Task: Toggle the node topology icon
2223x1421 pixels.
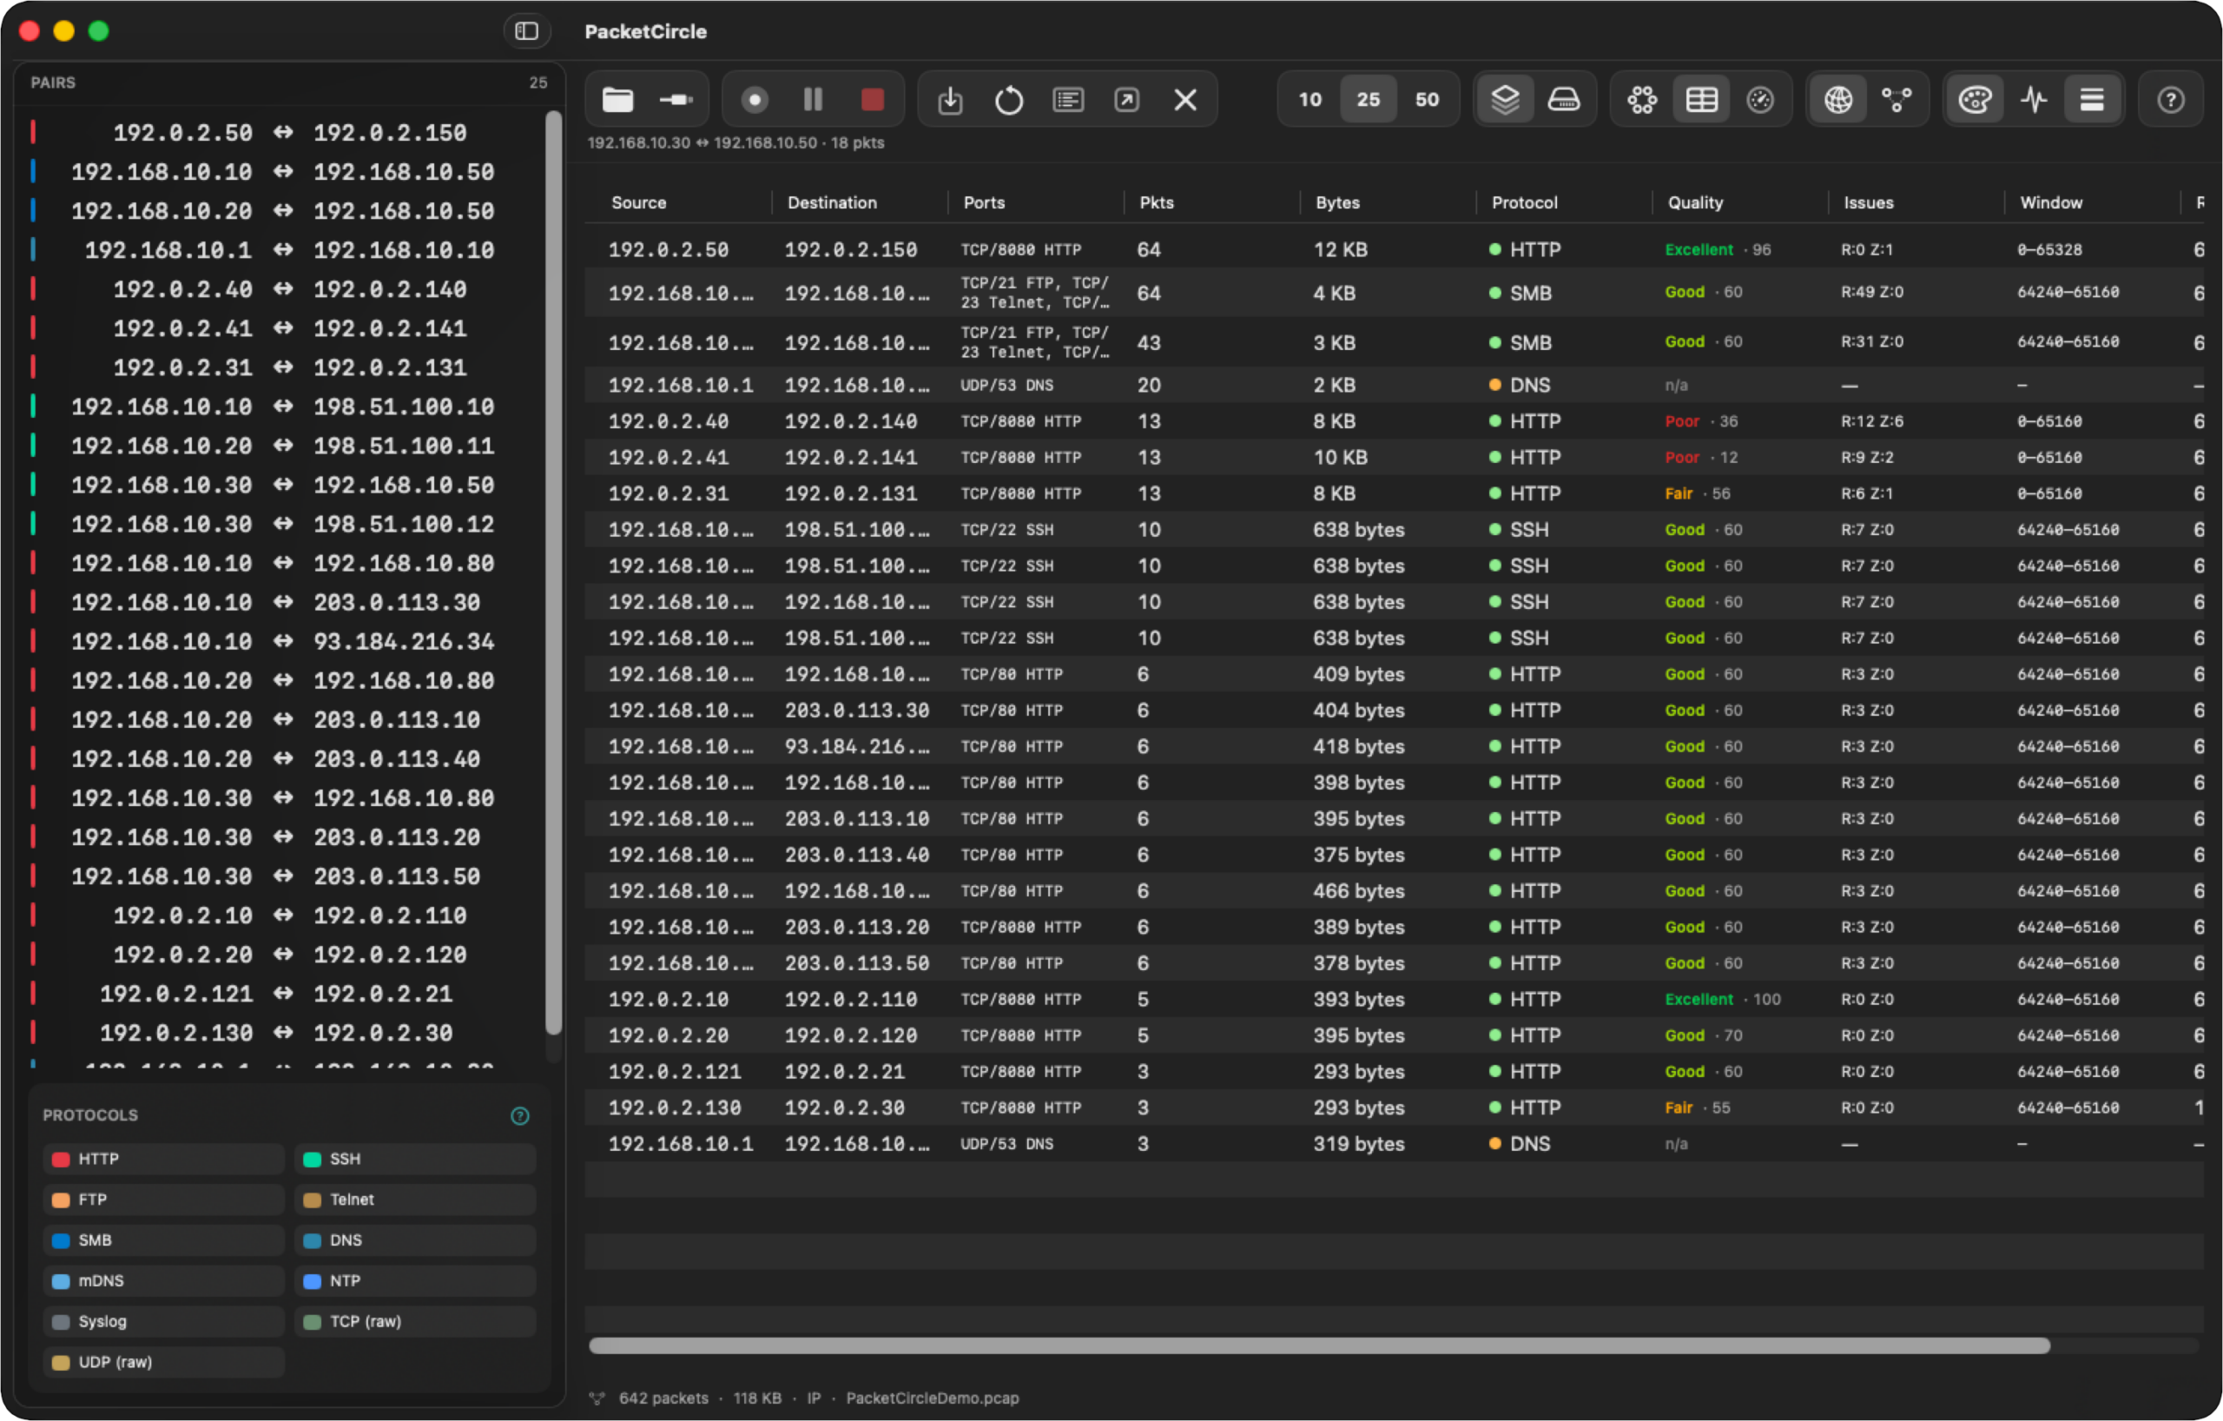Action: (1897, 100)
